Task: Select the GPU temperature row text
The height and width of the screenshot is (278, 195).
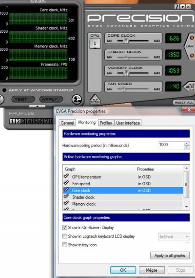Action: (86, 177)
